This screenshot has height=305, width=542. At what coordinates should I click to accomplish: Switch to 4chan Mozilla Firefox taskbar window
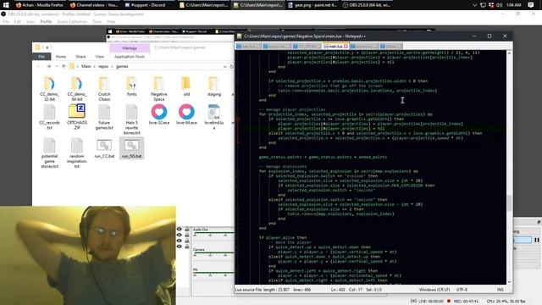pos(39,5)
